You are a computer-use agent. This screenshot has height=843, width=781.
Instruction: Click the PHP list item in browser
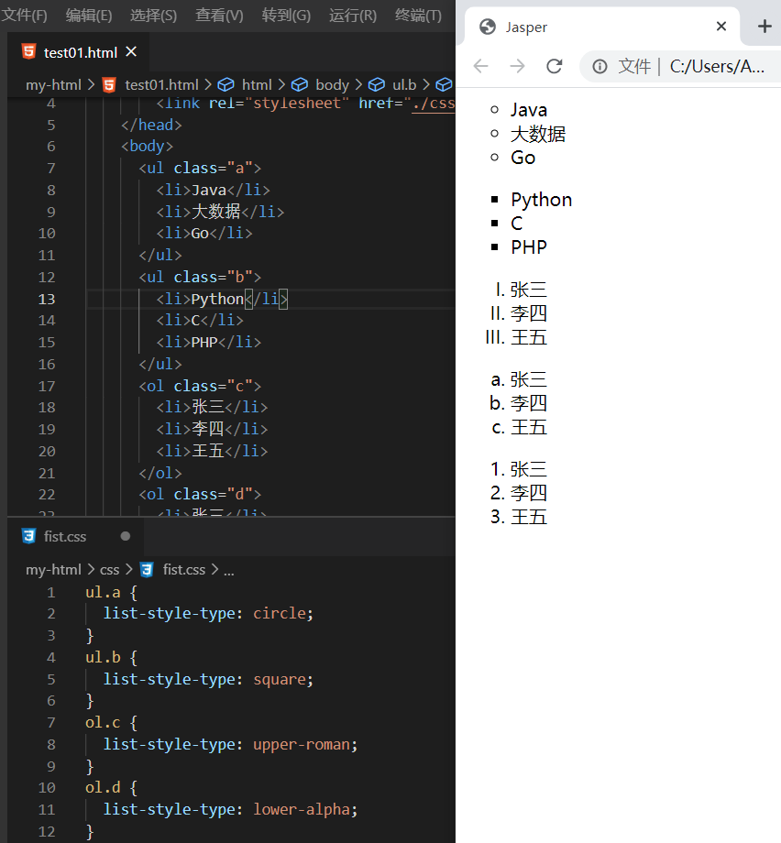pos(529,247)
